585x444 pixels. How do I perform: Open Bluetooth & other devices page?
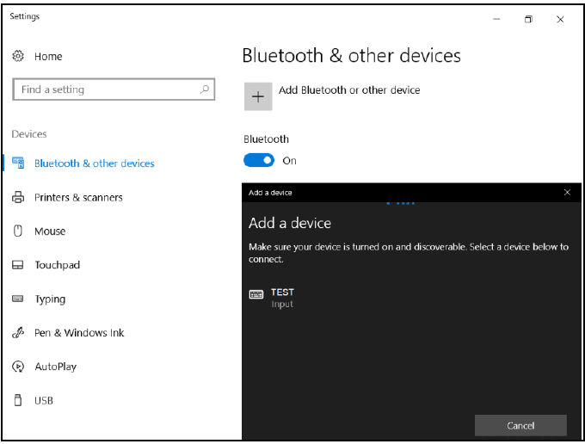coord(94,163)
